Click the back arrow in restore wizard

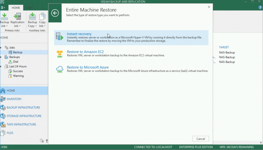55,13
